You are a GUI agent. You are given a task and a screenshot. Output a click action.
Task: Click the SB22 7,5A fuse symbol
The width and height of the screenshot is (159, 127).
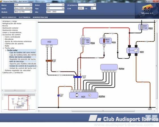click(106, 41)
